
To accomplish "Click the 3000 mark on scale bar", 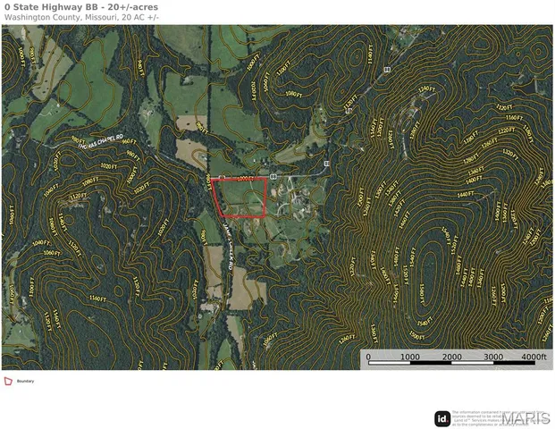I will 492,357.
